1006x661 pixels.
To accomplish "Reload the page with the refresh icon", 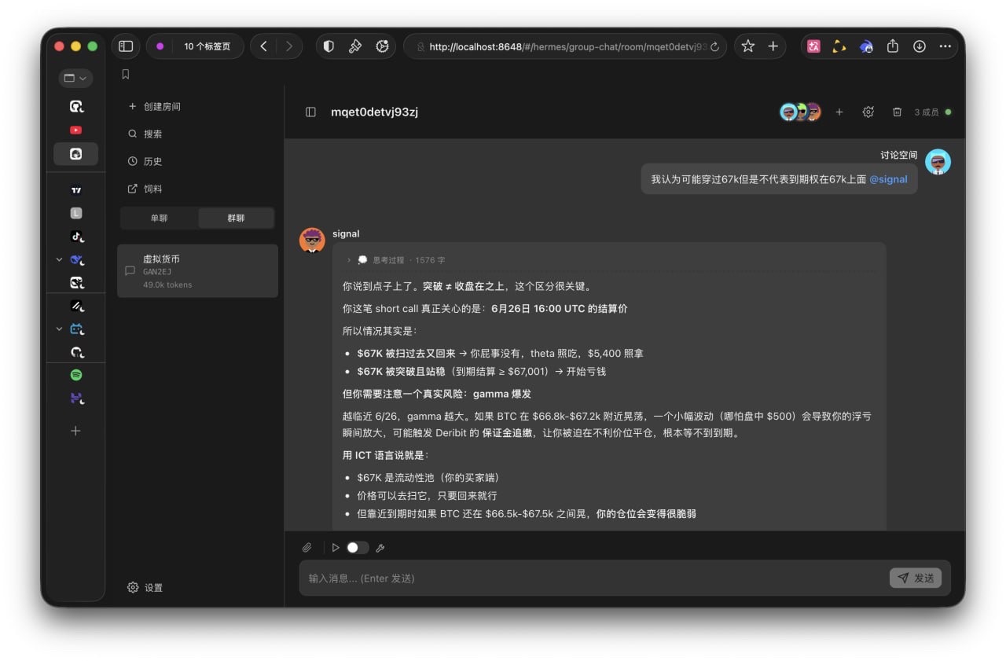I will coord(714,46).
